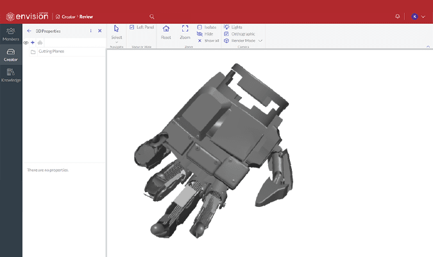Open the Members sidebar tab
433x257 pixels.
11,34
